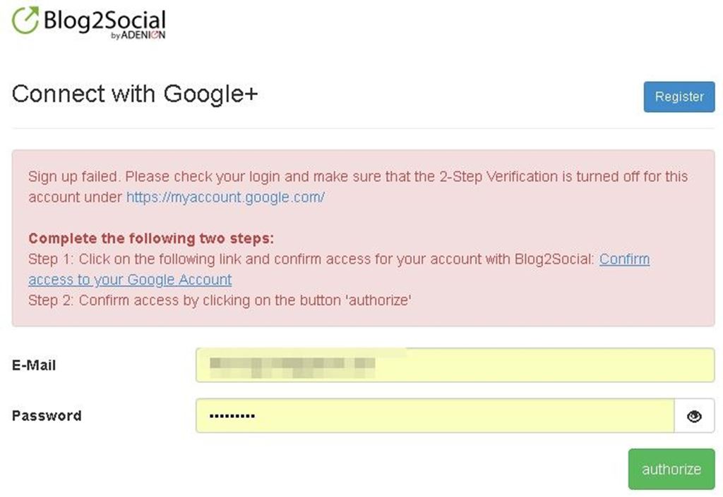Focus the Password input field
Viewport: 723px width, 497px height.
click(x=435, y=416)
